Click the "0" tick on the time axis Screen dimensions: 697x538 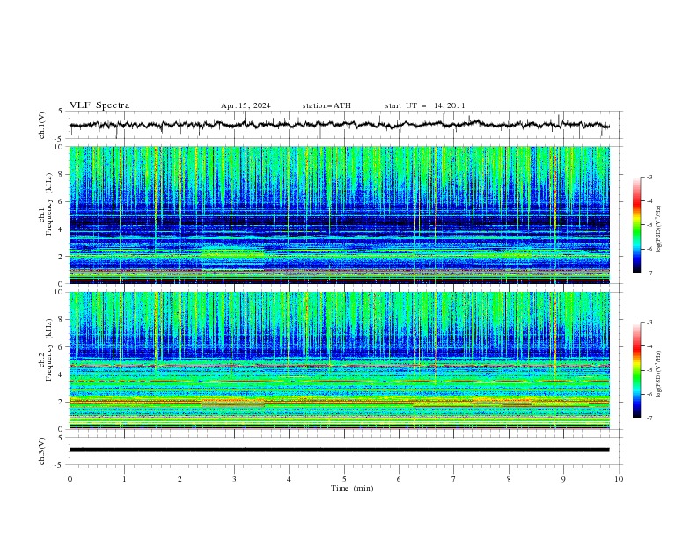70,479
